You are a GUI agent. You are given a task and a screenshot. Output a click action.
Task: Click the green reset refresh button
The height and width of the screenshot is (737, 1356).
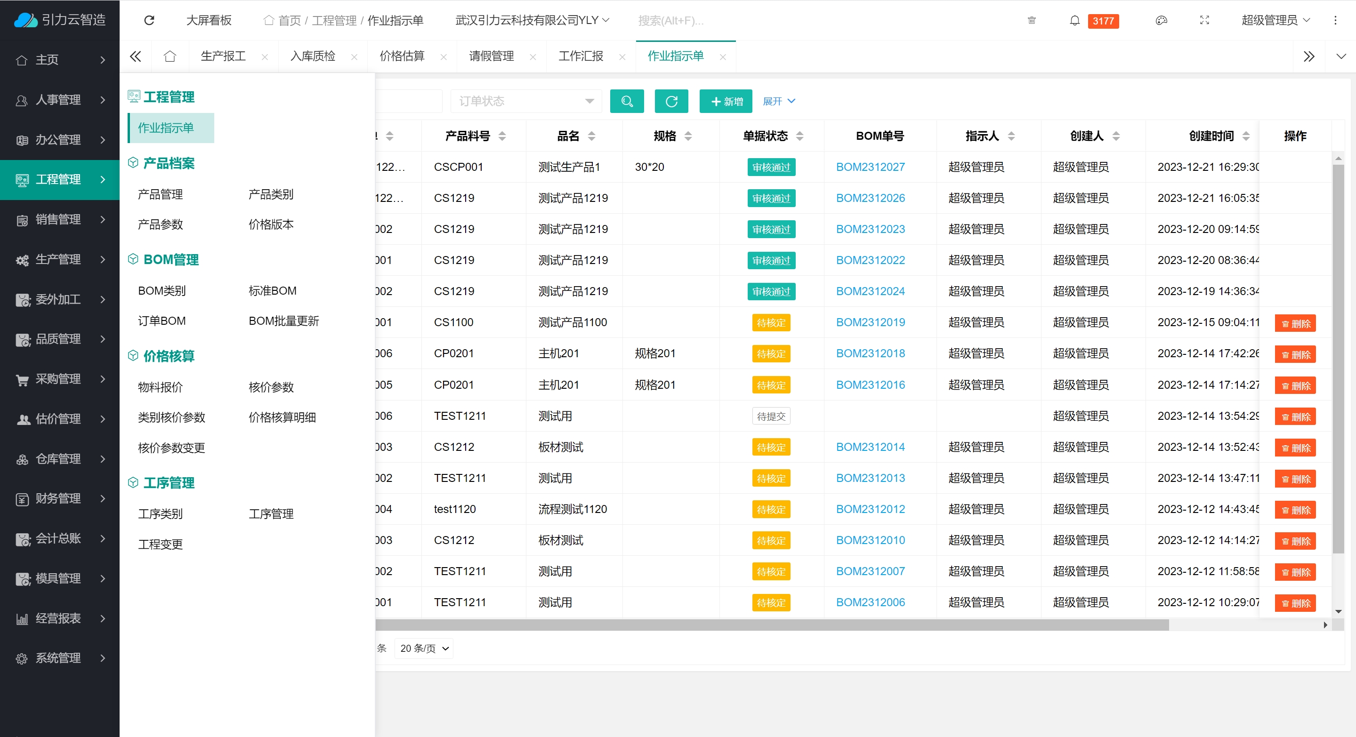tap(671, 101)
